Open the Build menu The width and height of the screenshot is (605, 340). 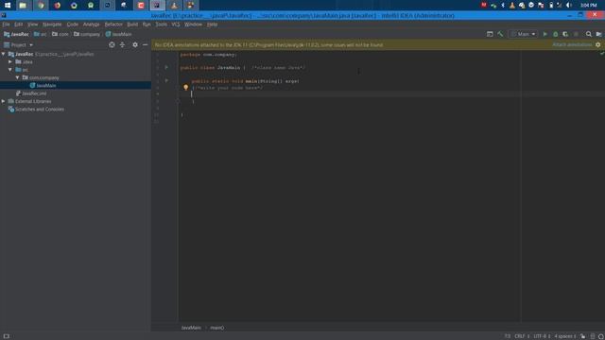(132, 25)
